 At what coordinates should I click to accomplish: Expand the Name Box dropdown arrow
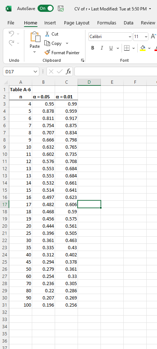[35, 71]
